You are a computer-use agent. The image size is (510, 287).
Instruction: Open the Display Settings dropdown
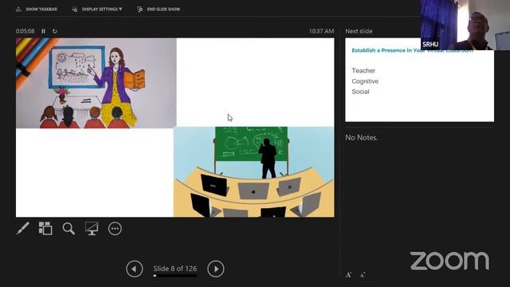[97, 9]
